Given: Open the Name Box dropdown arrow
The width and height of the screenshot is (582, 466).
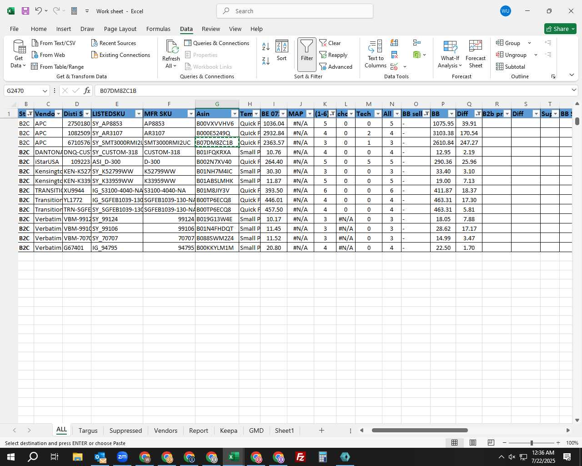Looking at the screenshot, I should [45, 91].
